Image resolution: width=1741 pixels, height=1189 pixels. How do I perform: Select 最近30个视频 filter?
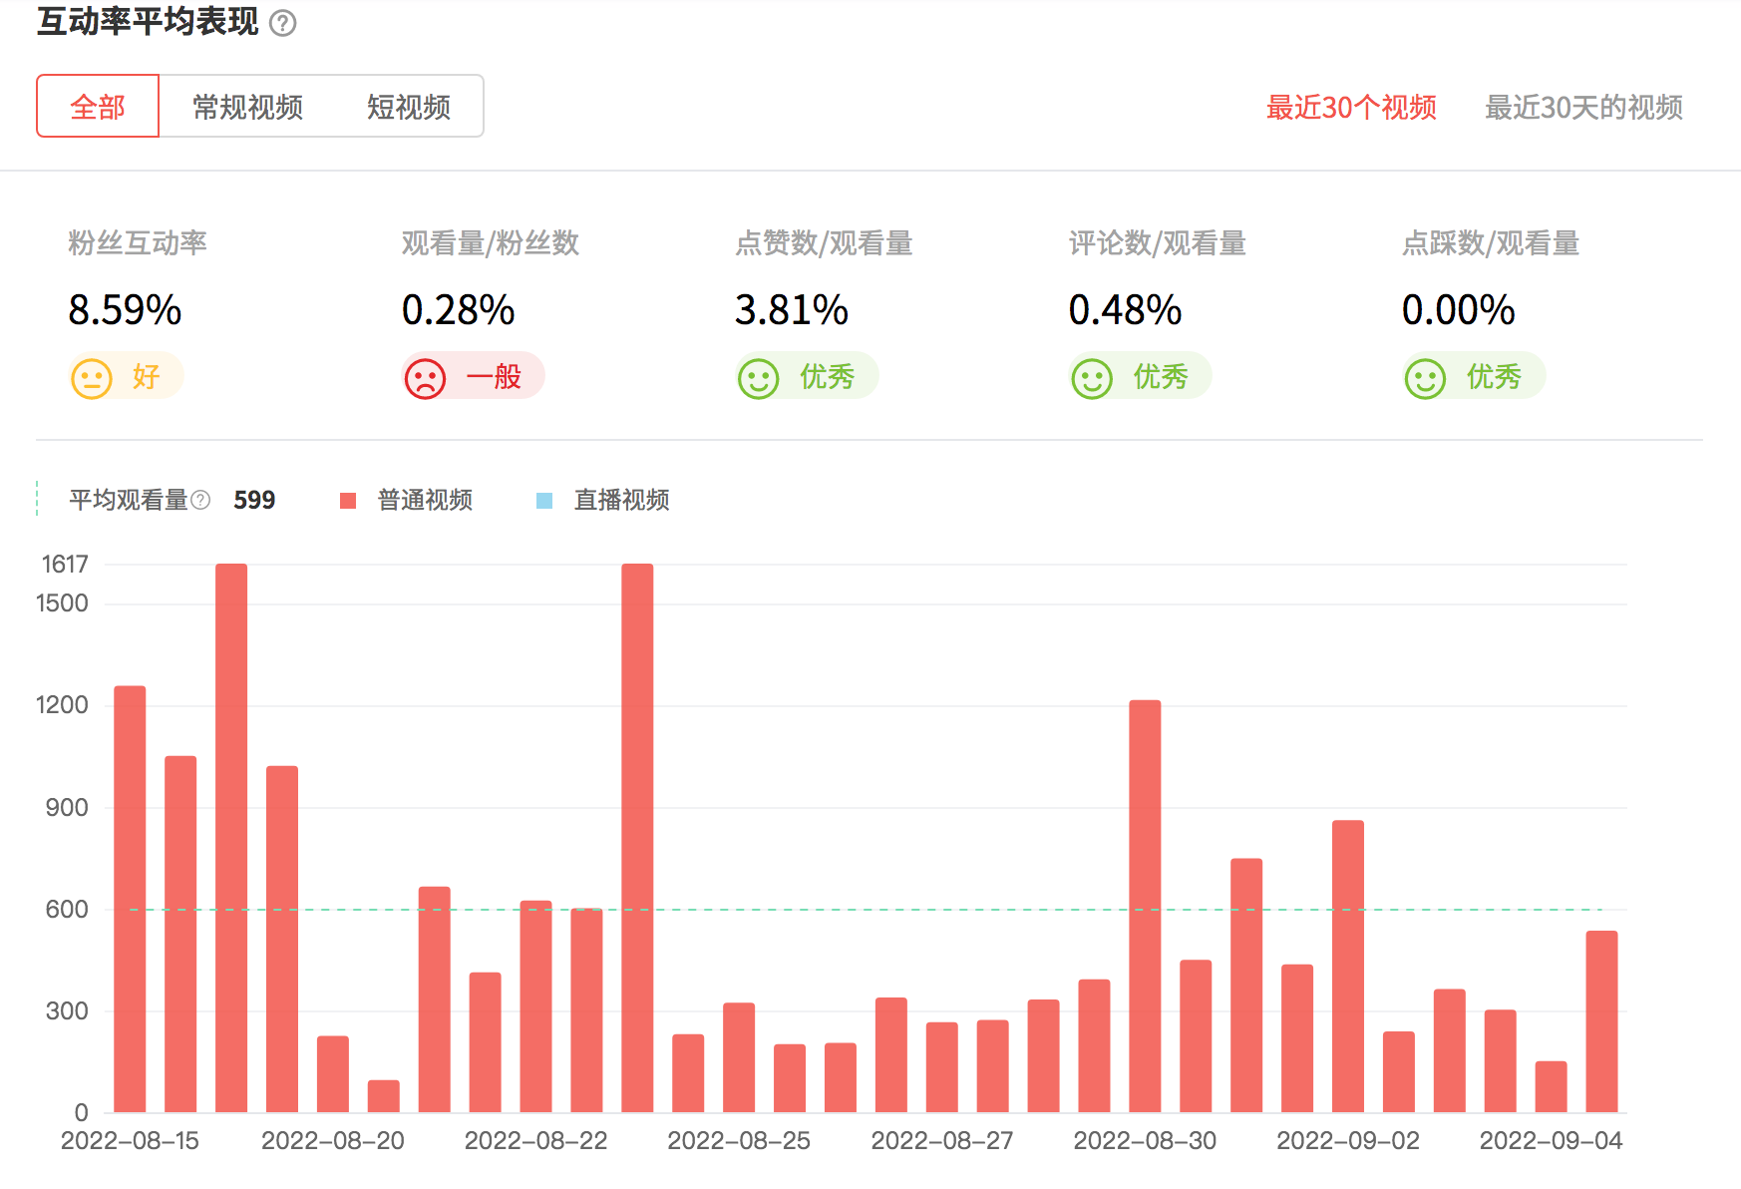[1351, 107]
